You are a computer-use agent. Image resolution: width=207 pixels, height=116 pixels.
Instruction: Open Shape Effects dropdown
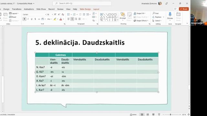(141, 21)
